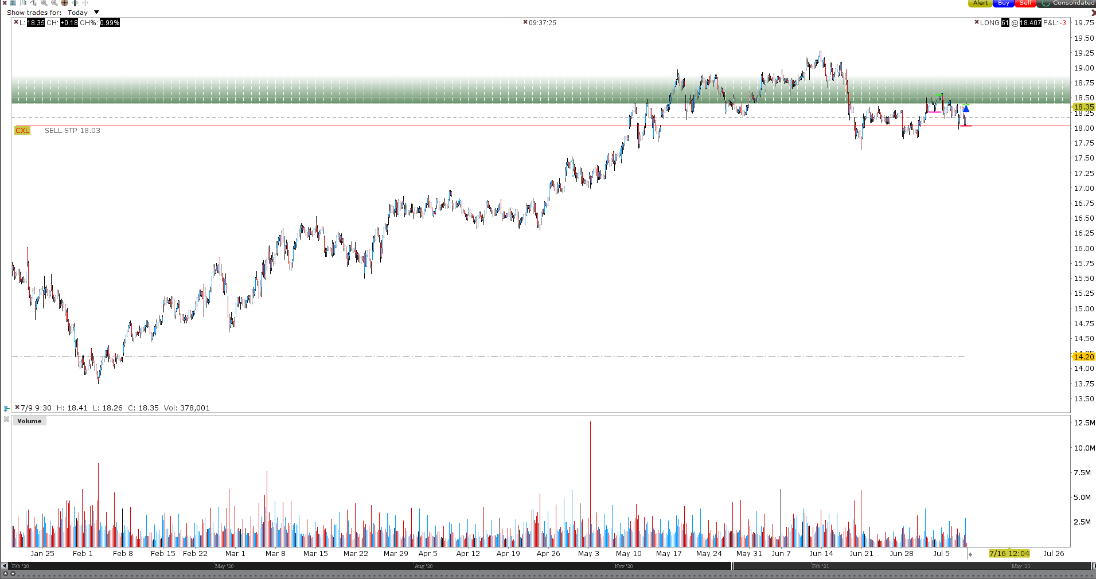Click the May 10 date label
Viewport: 1096px width, 579px height.
(629, 553)
